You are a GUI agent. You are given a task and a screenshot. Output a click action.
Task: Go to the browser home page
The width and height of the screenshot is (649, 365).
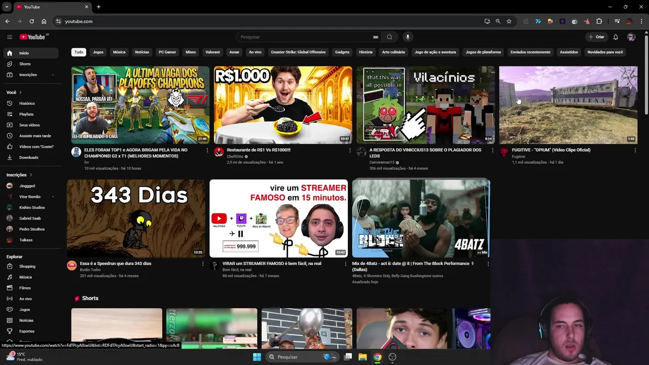pyautogui.click(x=44, y=21)
